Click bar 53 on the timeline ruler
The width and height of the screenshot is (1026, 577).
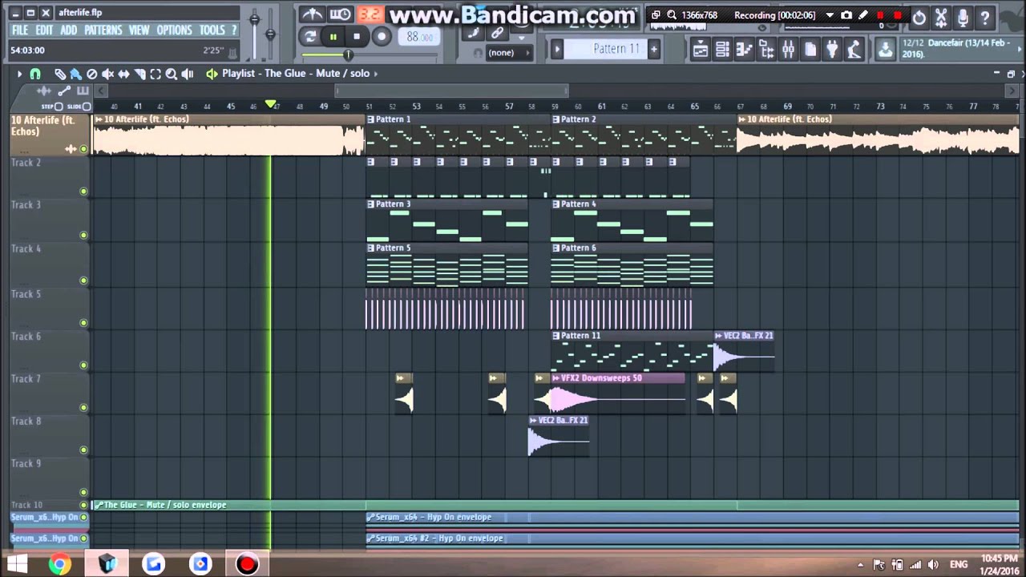(416, 106)
